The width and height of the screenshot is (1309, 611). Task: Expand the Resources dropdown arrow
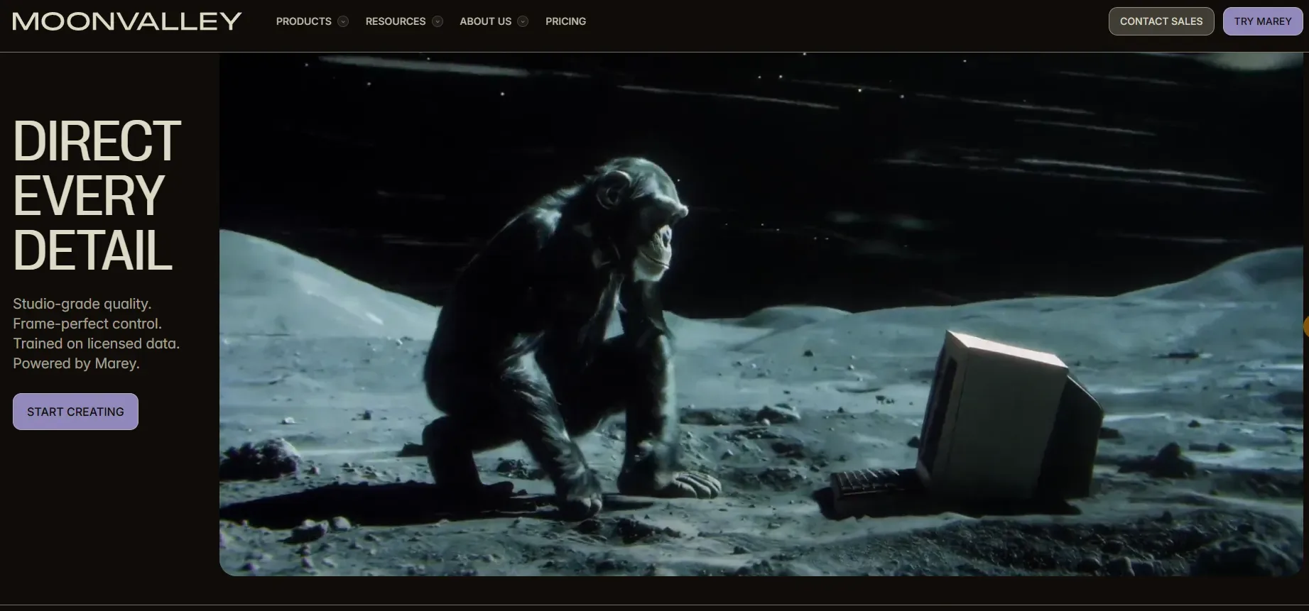(x=438, y=21)
